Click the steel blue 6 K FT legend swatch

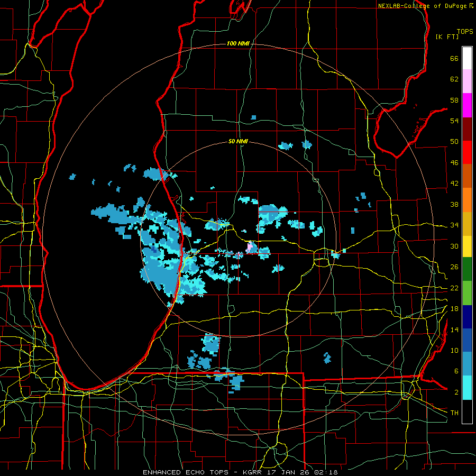(467, 364)
